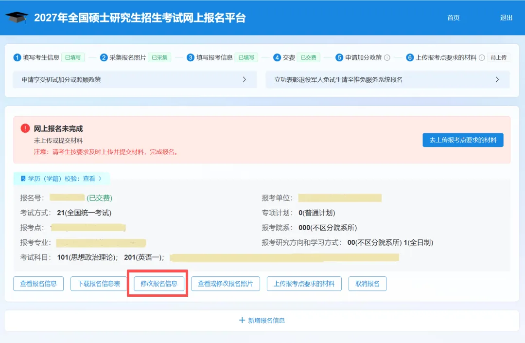
Task: Open step 采集报名照片
Action: click(128, 57)
